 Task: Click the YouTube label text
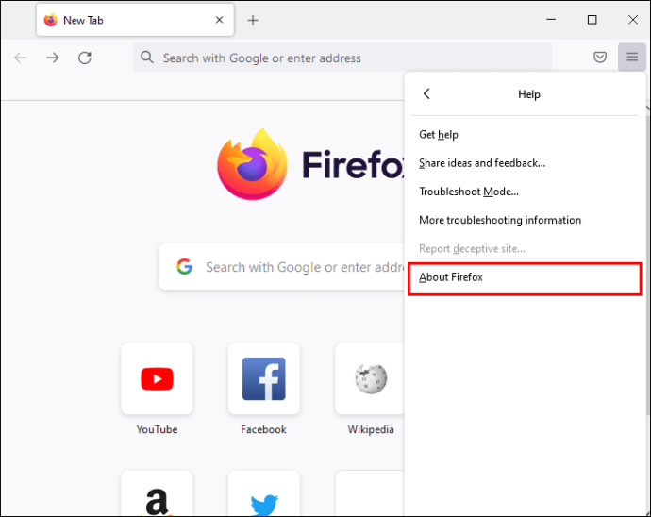pyautogui.click(x=157, y=429)
